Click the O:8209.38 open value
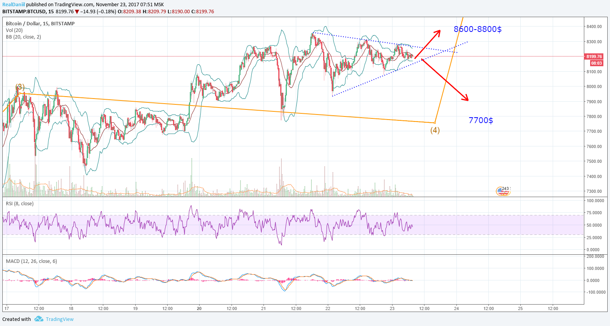Image resolution: width=610 pixels, height=326 pixels. (x=130, y=12)
